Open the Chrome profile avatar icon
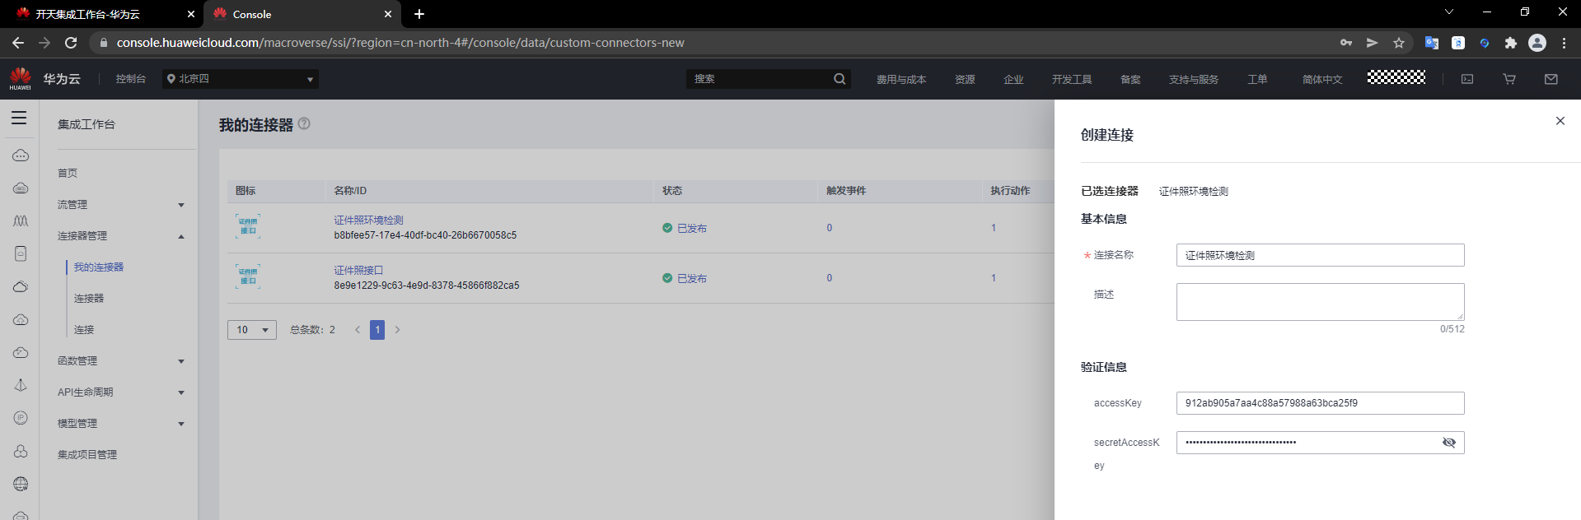 (x=1537, y=43)
